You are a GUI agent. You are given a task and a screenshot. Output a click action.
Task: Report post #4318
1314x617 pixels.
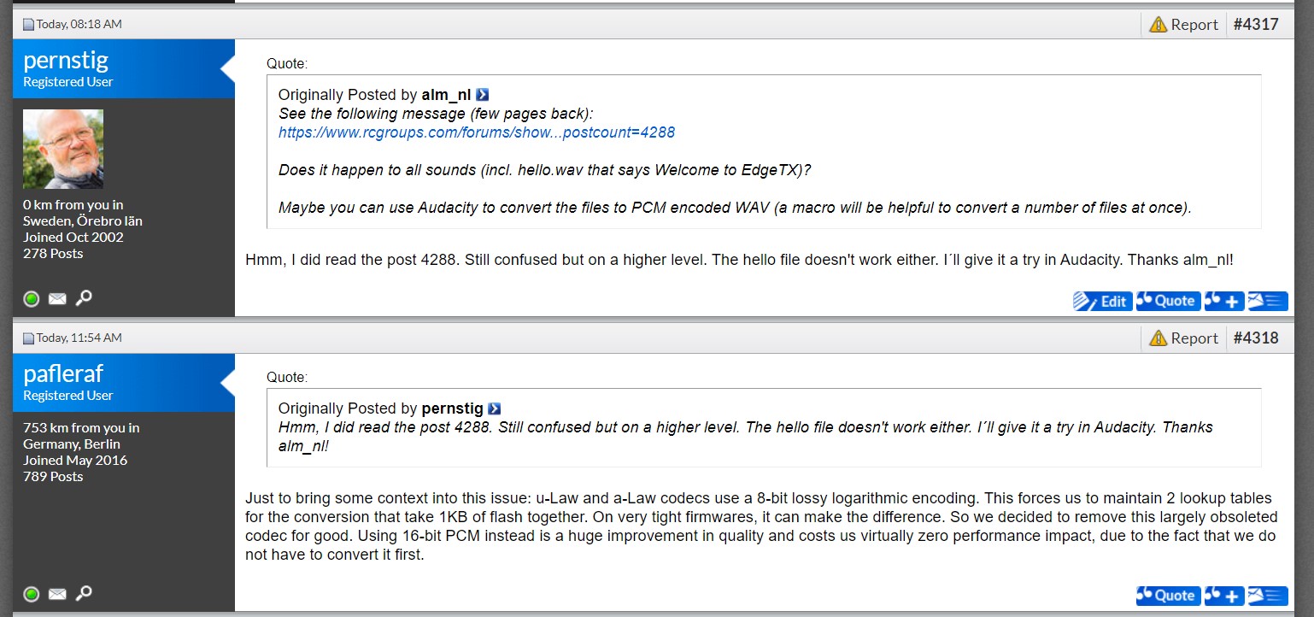[1183, 338]
